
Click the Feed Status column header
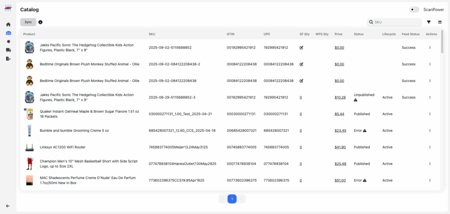pos(410,34)
